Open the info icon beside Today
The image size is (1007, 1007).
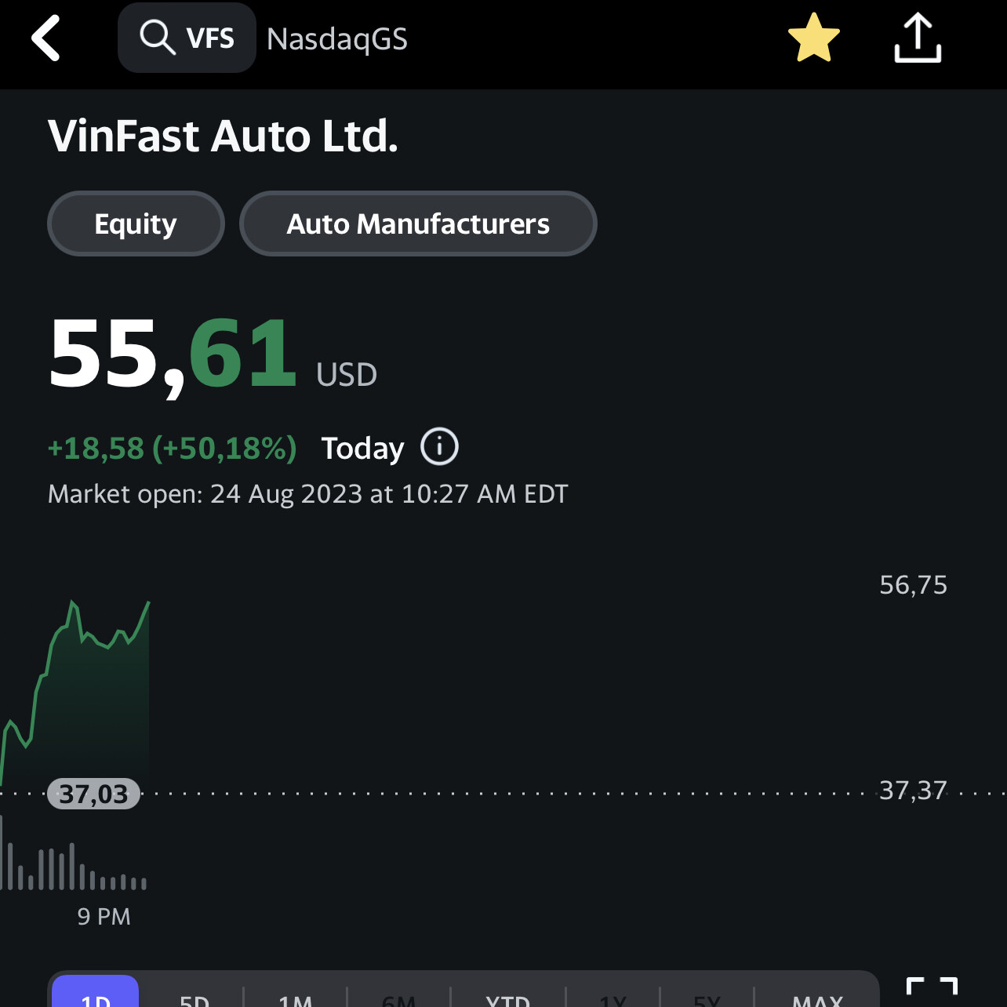[439, 447]
